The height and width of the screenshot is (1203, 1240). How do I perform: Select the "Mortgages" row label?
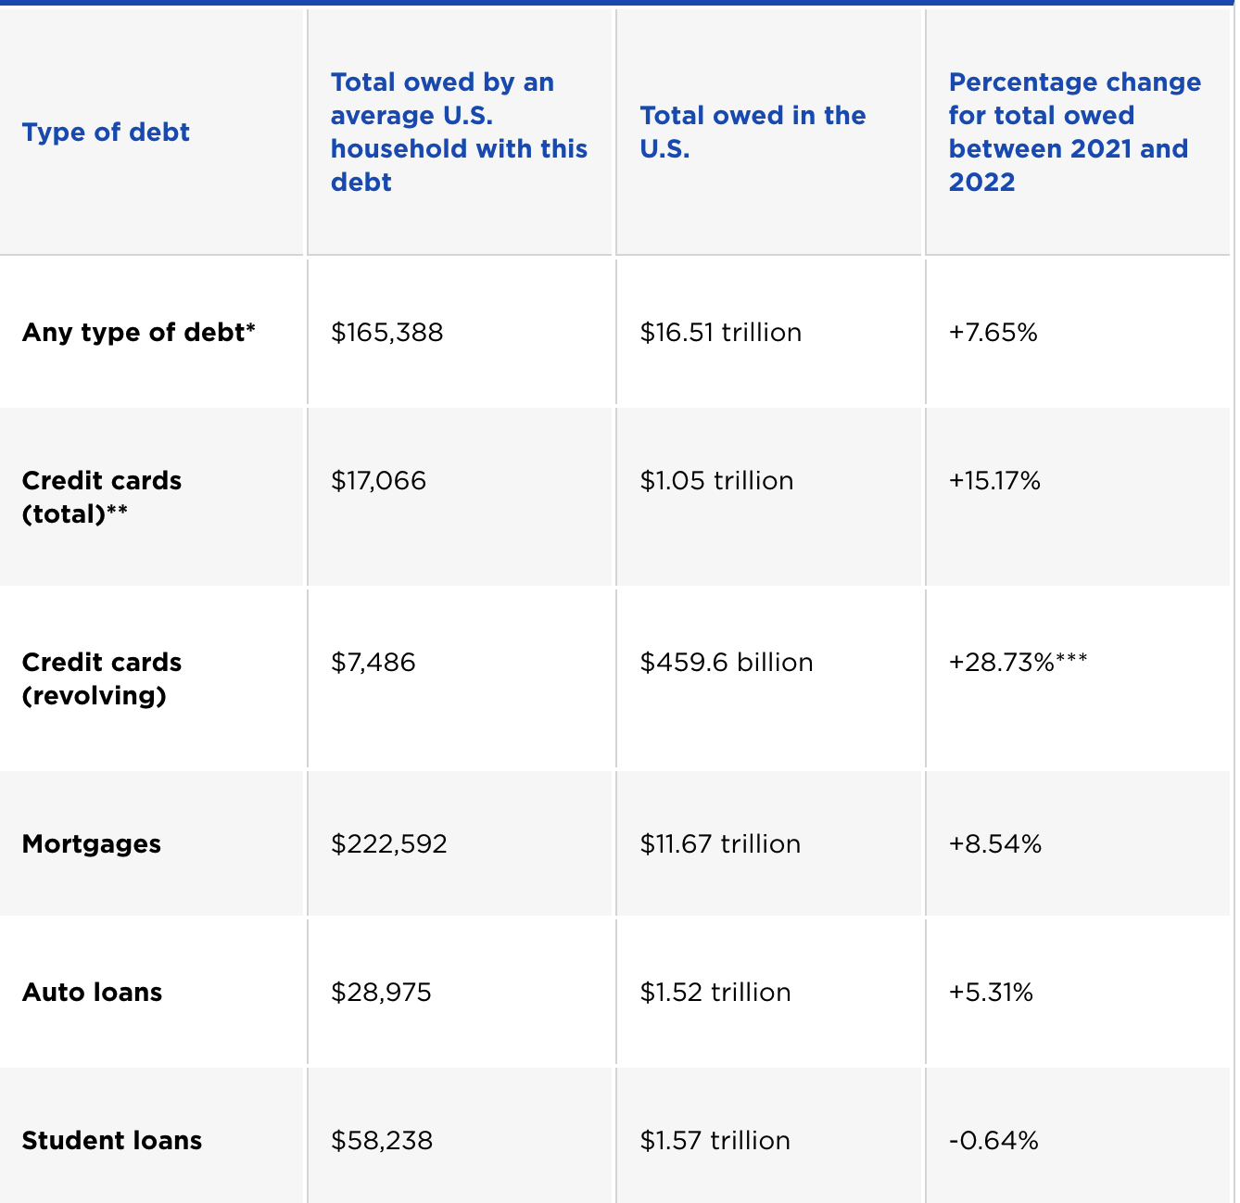coord(92,844)
